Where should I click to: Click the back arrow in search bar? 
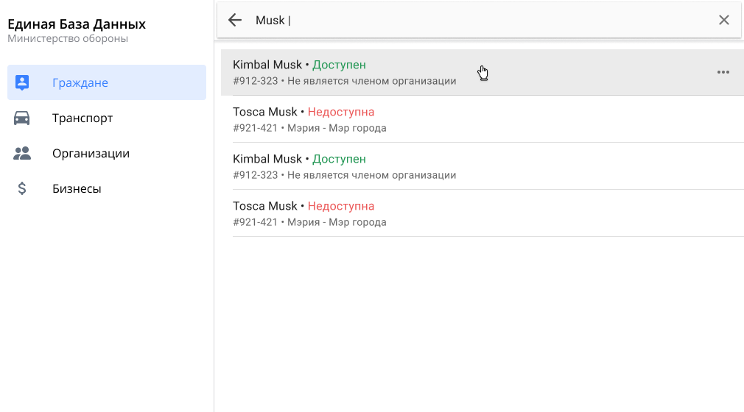235,20
